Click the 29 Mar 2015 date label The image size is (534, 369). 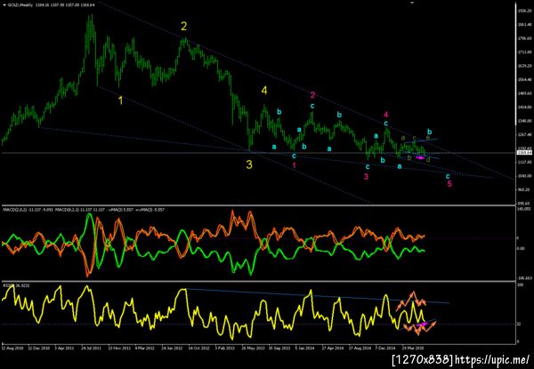point(412,349)
